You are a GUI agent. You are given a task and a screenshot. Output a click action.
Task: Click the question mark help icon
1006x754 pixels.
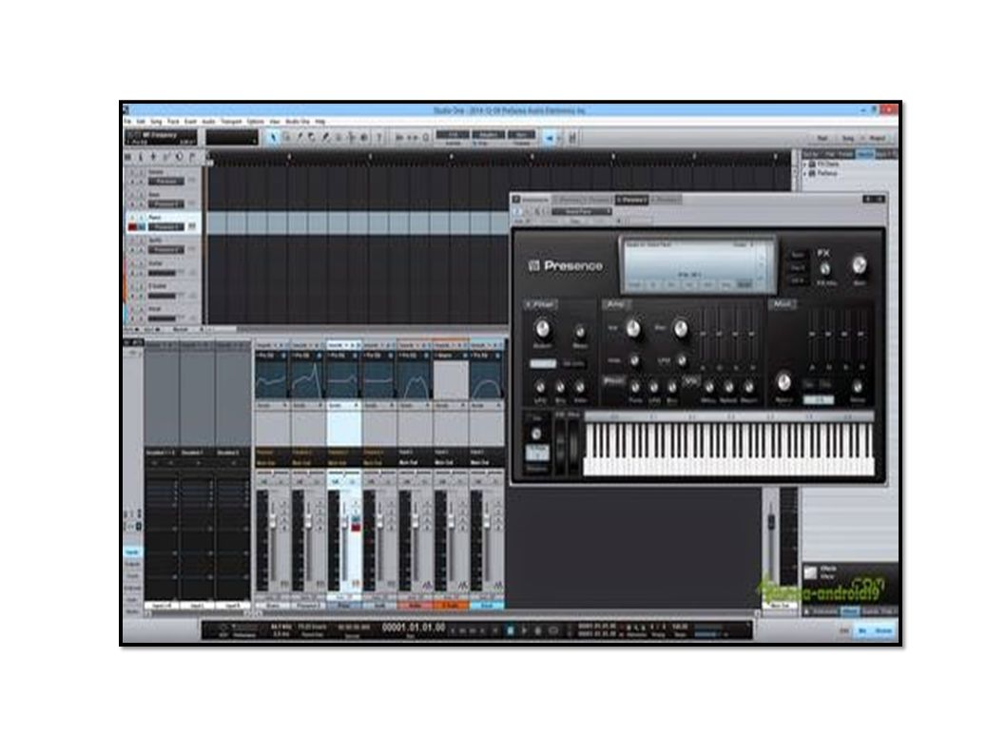coord(378,137)
